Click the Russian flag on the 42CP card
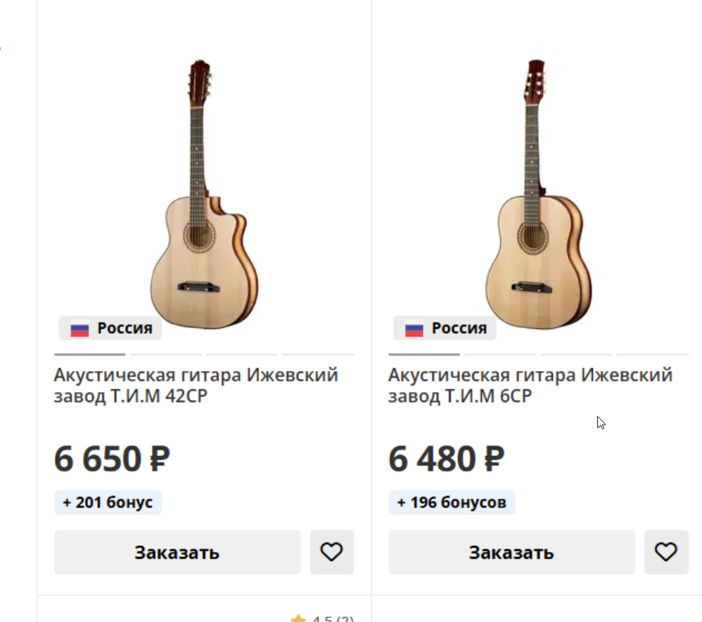This screenshot has height=622, width=702. (79, 328)
